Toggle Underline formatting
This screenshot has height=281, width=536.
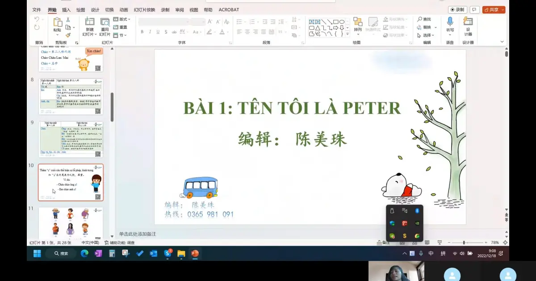tap(158, 32)
